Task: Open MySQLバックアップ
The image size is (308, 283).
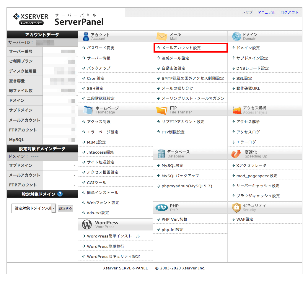Action: coord(180,176)
